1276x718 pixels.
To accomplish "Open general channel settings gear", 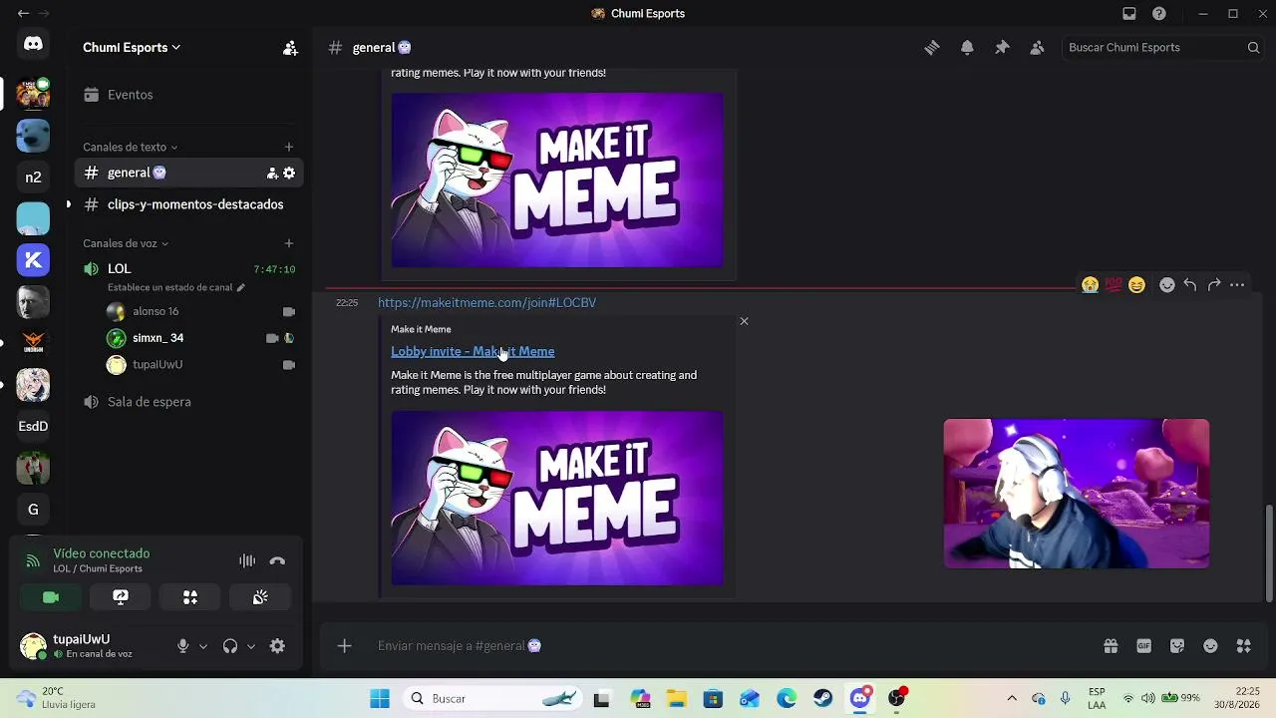I will tap(289, 173).
